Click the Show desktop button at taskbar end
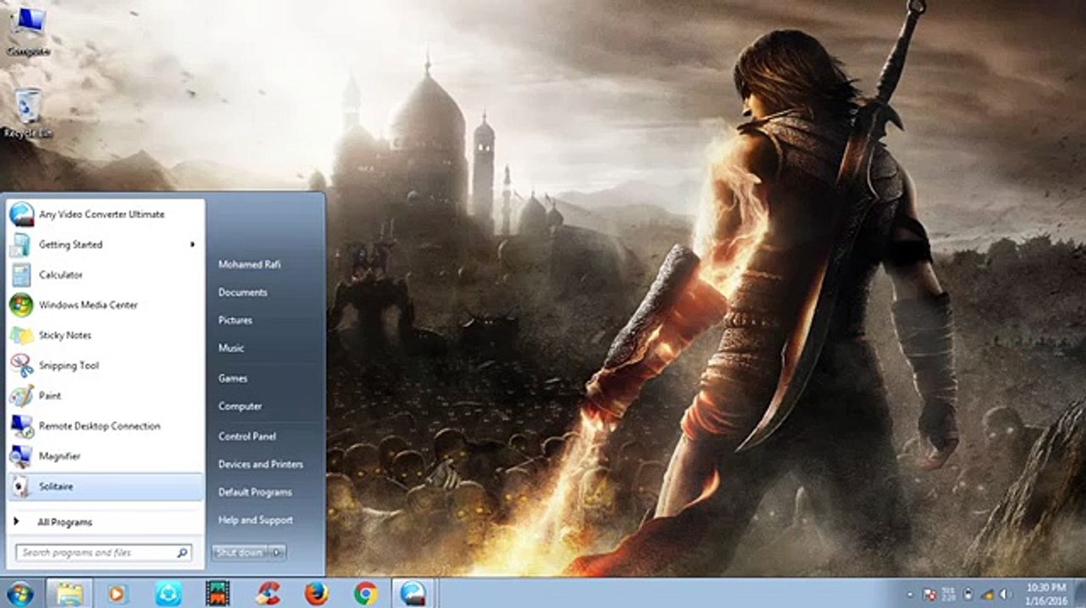Screen dimensions: 1086x608 pos(1079,594)
